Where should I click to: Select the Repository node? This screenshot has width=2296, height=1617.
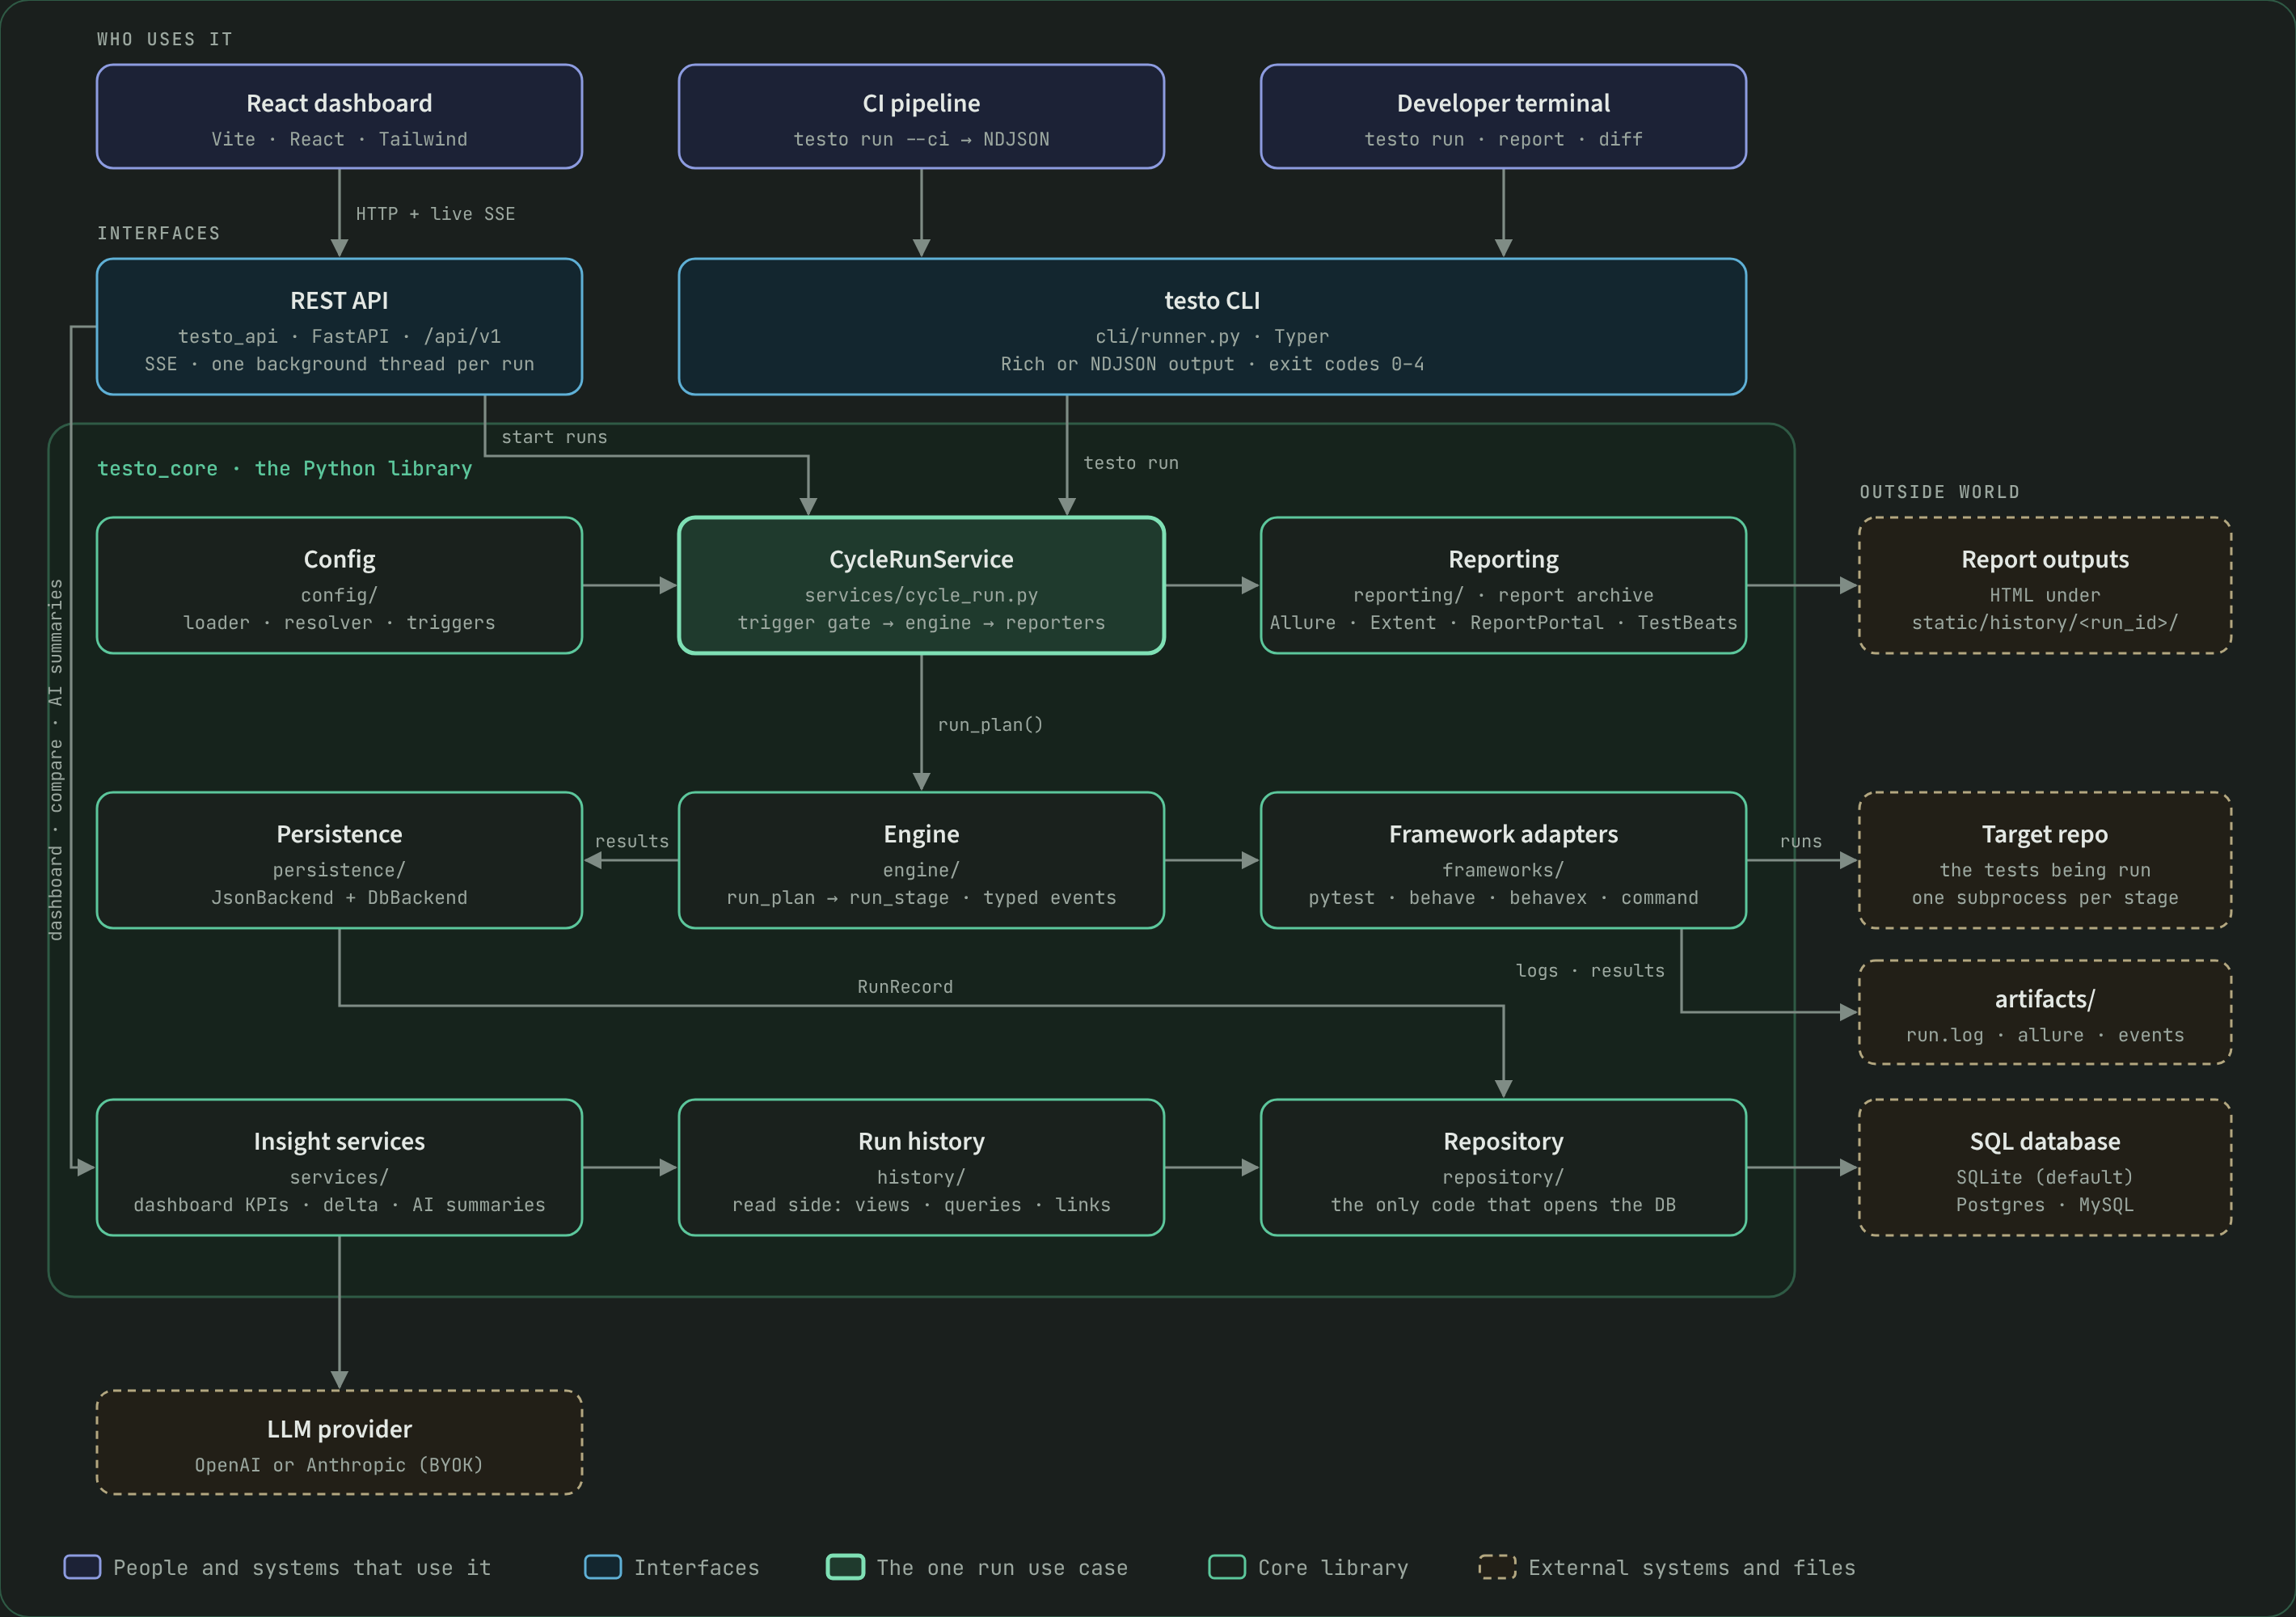[1503, 1167]
